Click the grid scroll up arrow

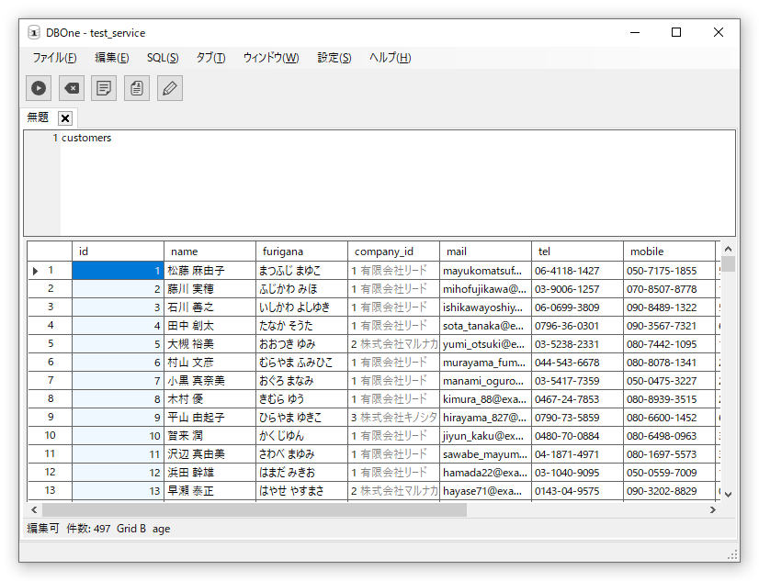728,250
